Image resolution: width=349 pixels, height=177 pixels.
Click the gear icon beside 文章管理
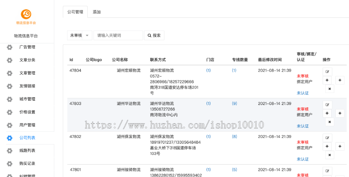click(10, 73)
